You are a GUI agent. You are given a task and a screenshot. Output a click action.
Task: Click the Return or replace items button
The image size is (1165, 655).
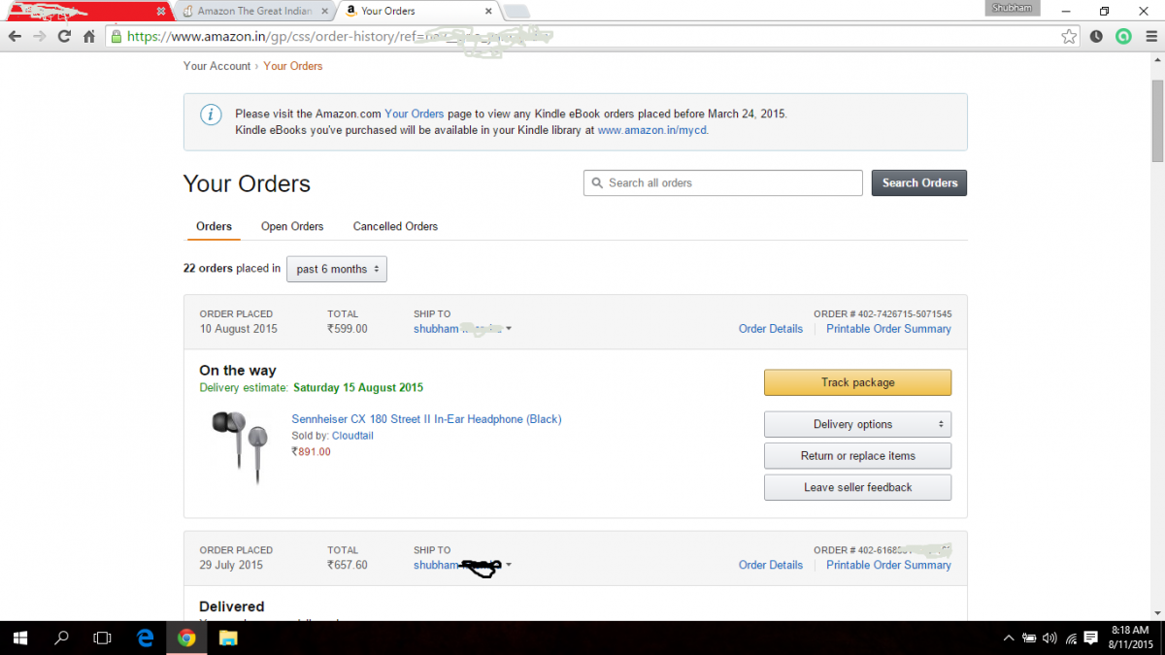pyautogui.click(x=857, y=456)
